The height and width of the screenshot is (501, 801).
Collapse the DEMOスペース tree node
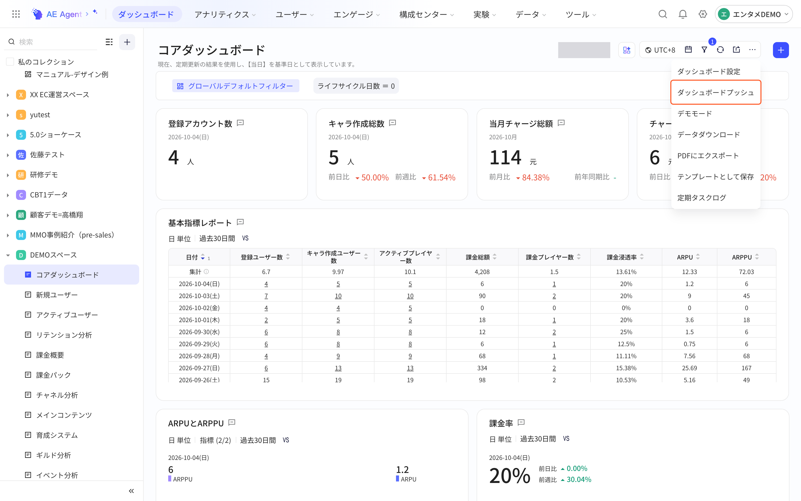coord(8,255)
